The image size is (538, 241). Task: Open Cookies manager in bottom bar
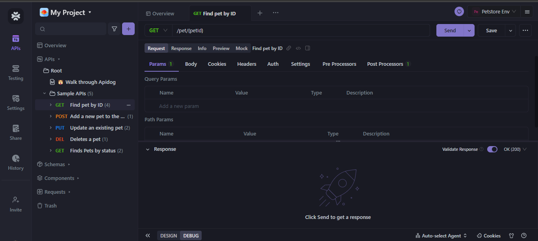click(489, 235)
